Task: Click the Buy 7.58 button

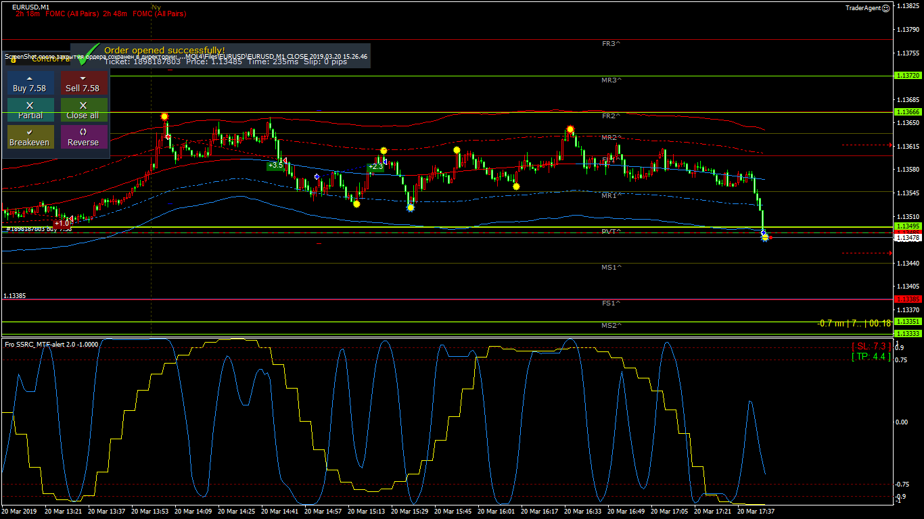Action: 30,84
